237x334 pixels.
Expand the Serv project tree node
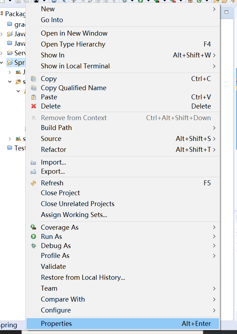pyautogui.click(x=2, y=53)
